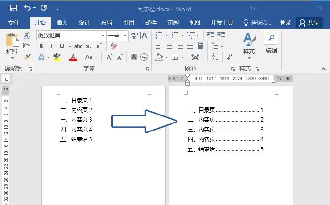Click the 共享 share button
The image size is (330, 205).
point(309,23)
